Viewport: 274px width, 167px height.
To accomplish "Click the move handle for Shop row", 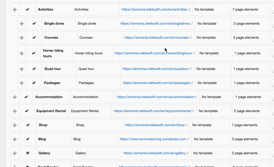I will (x=15, y=125).
